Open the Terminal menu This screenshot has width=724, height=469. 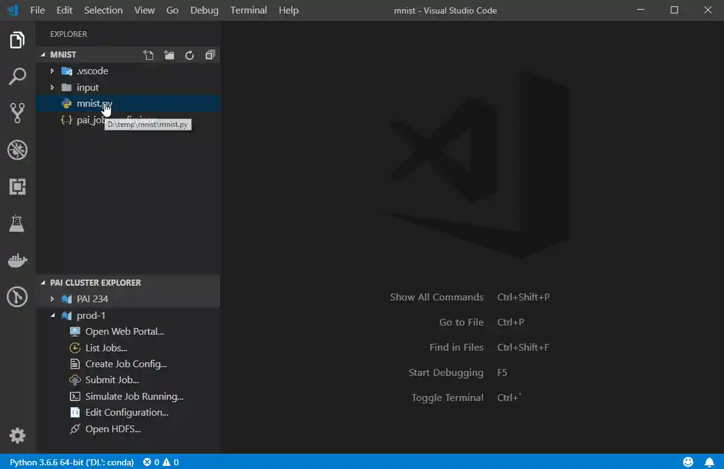pos(248,10)
